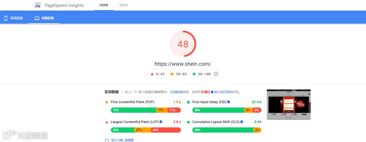
Task: Click the bookmark icon next to LCP
Action: [161, 122]
